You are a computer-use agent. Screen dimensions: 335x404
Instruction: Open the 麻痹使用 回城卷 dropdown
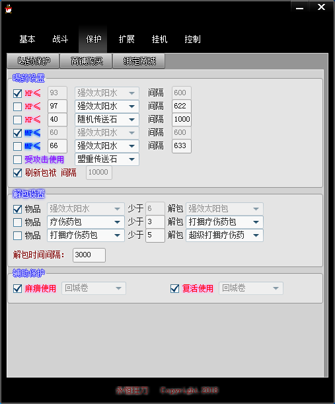(94, 288)
